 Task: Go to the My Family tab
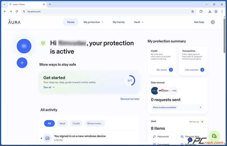tap(119, 22)
